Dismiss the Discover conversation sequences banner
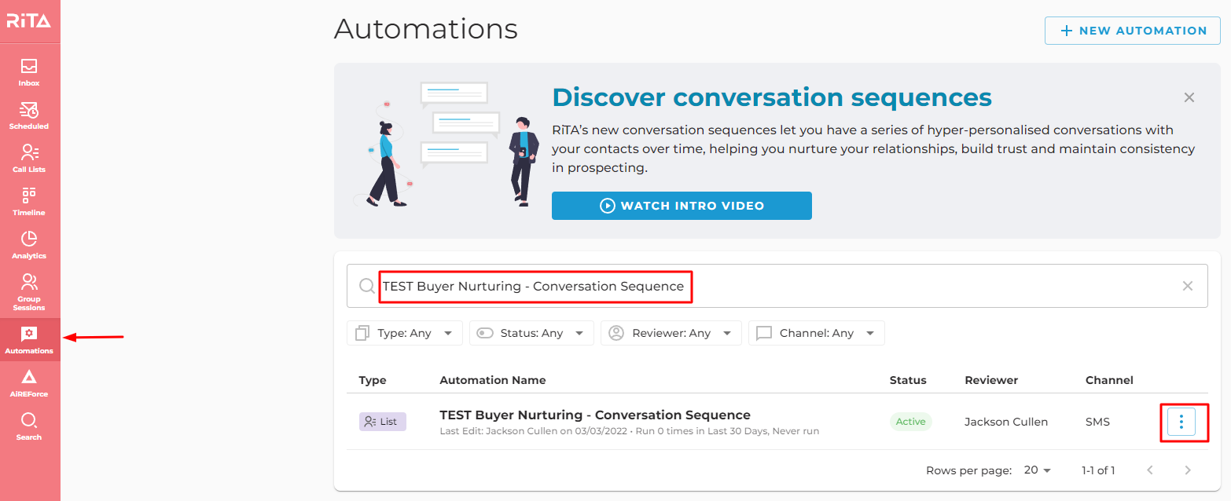Viewport: 1231px width, 501px height. click(1189, 97)
